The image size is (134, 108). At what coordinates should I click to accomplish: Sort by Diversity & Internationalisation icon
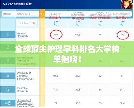[100, 23]
